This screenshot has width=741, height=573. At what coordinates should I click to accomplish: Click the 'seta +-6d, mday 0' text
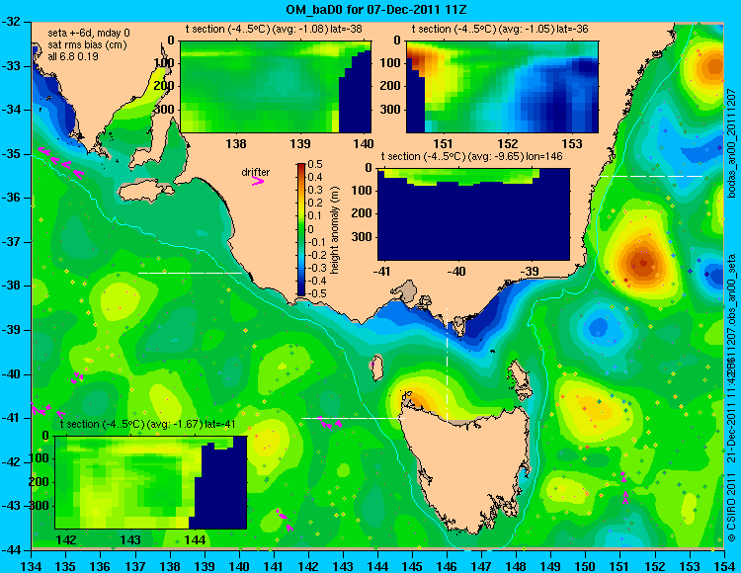tap(89, 34)
